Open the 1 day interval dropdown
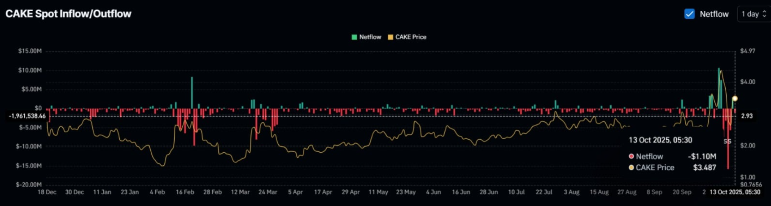The height and width of the screenshot is (206, 771). 754,14
